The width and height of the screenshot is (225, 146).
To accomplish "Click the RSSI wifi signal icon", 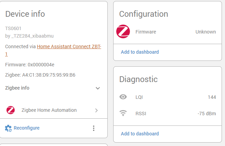I will tap(123, 113).
